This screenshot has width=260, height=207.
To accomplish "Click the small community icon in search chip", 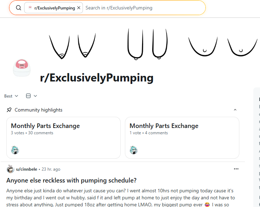I will click(x=30, y=8).
